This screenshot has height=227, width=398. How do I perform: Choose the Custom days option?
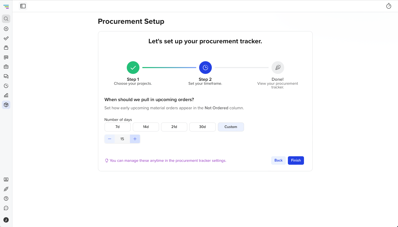pos(231,127)
